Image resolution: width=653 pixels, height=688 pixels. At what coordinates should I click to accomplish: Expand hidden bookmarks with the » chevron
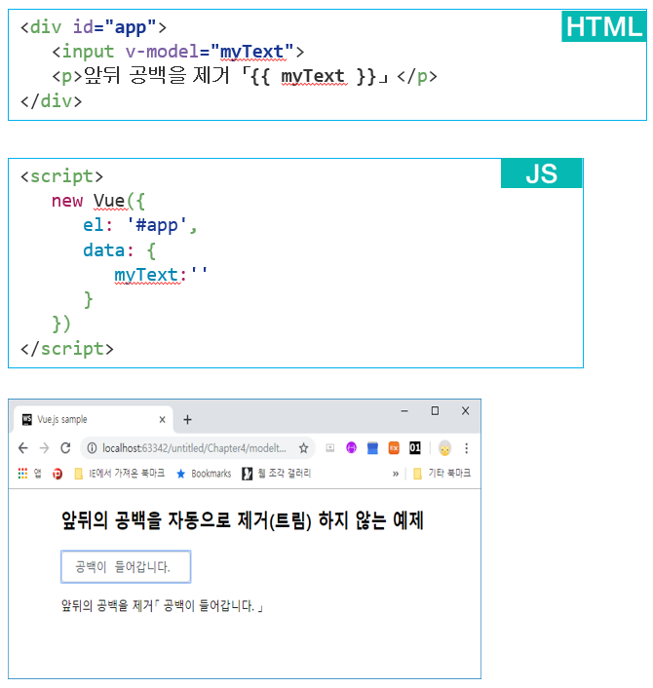(396, 474)
